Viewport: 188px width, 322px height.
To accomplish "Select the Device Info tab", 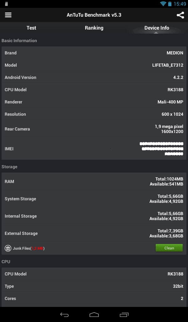I will pyautogui.click(x=157, y=28).
